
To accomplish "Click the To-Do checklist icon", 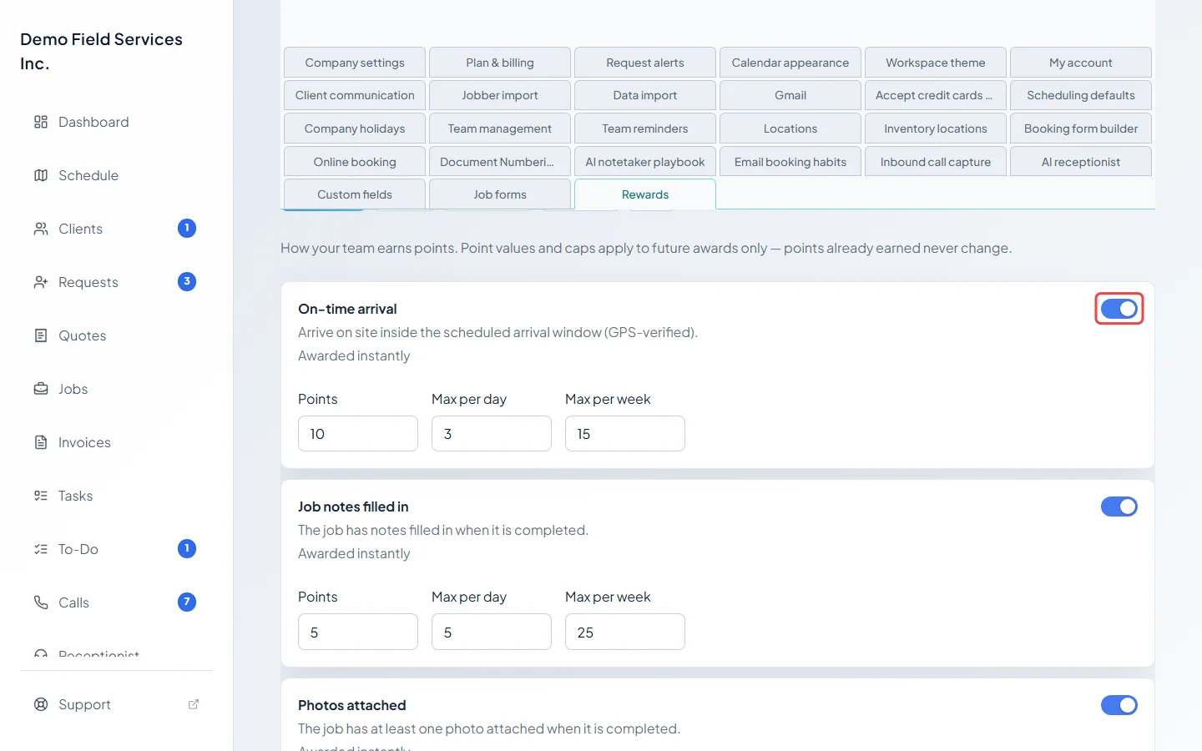I will (x=41, y=549).
